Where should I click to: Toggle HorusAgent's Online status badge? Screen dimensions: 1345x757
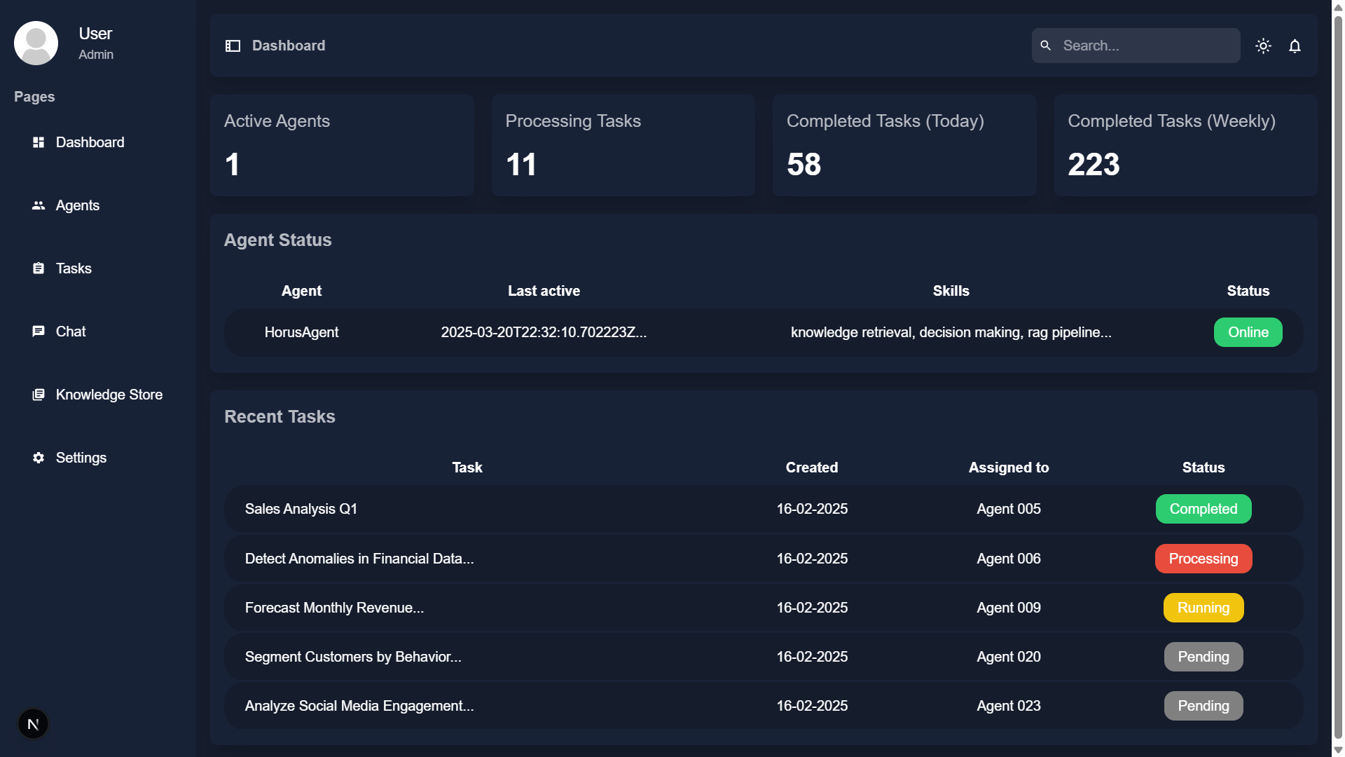[1248, 332]
